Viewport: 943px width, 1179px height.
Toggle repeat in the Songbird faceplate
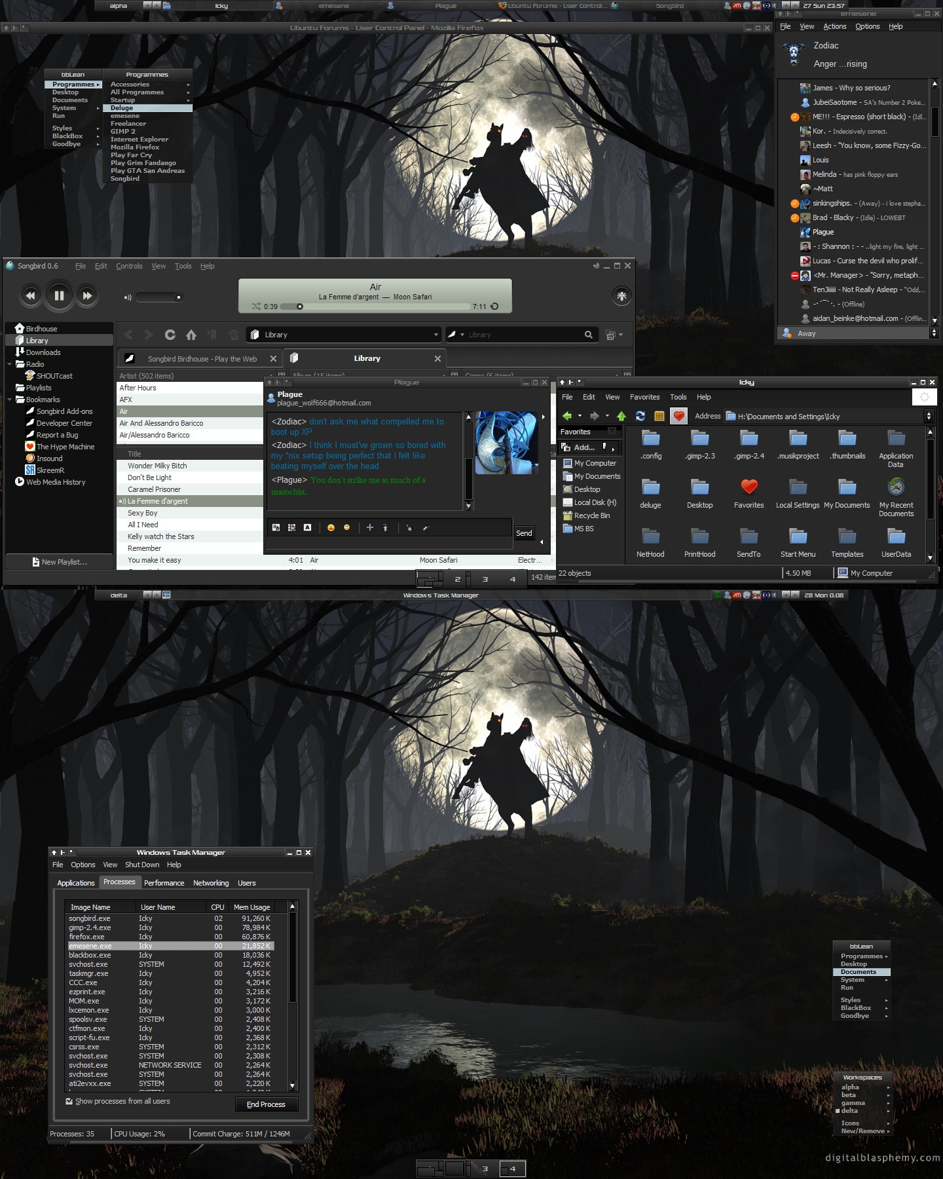(494, 306)
